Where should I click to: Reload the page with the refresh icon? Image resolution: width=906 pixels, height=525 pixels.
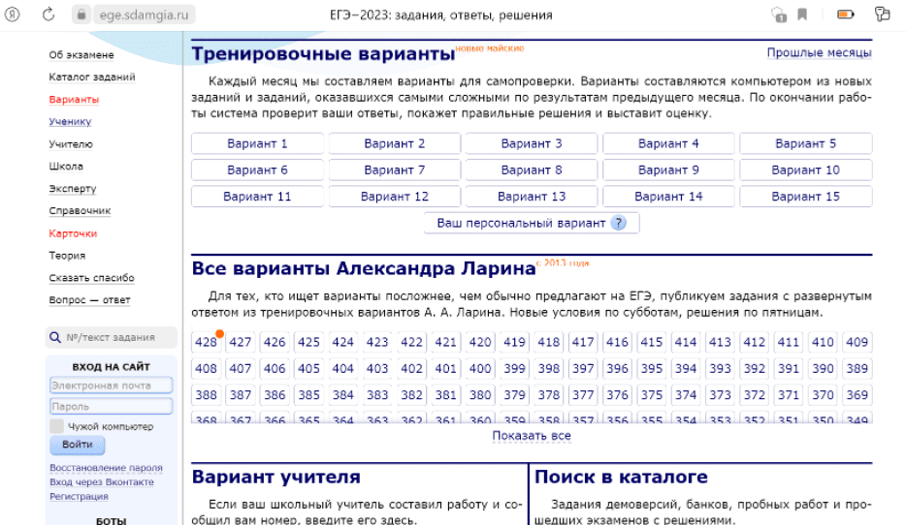click(49, 15)
